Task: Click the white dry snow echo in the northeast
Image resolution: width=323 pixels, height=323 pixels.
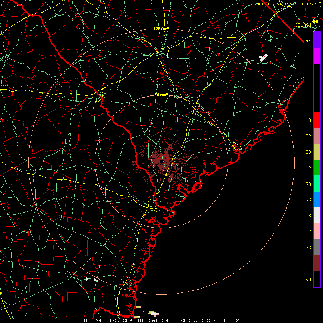Action: [263, 57]
